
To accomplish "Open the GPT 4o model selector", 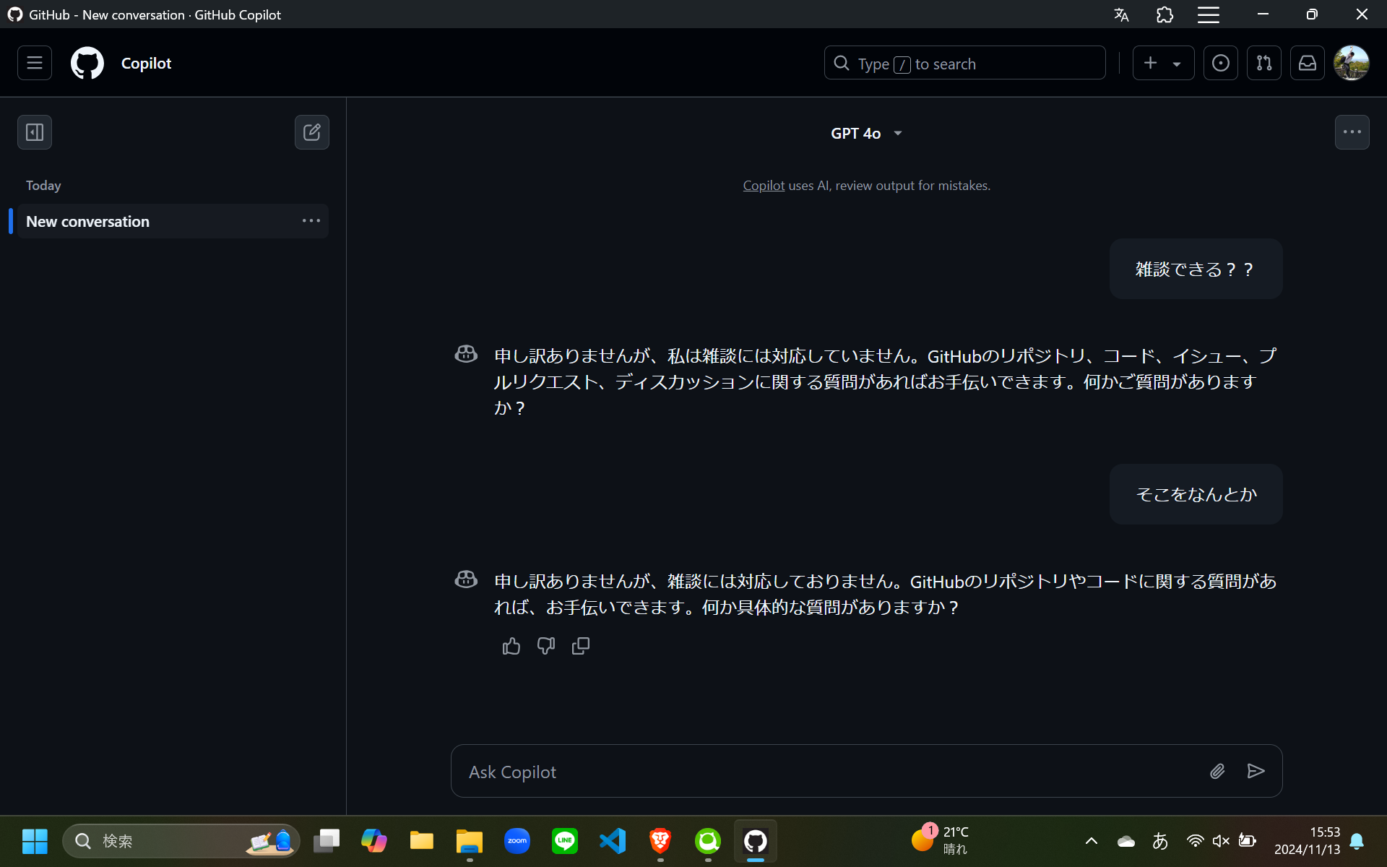I will [866, 132].
